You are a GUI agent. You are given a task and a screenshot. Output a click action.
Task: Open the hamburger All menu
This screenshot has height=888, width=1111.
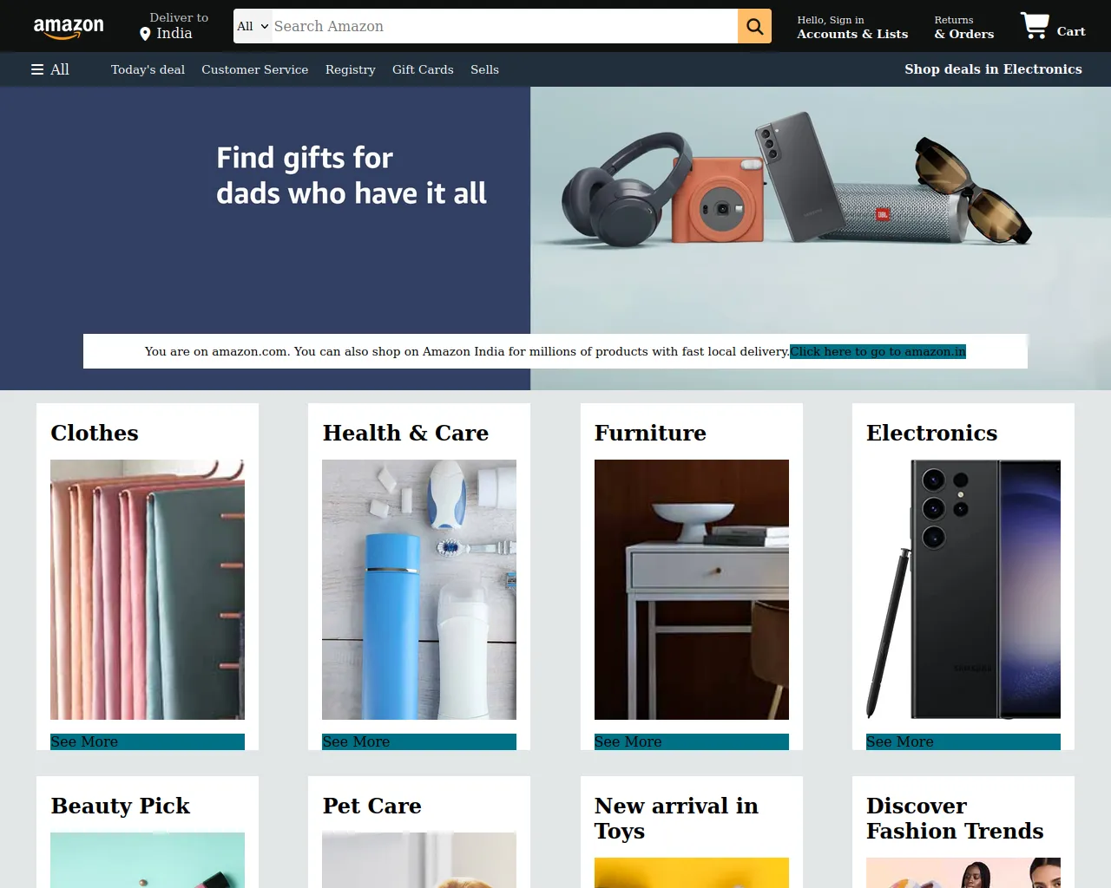coord(50,69)
